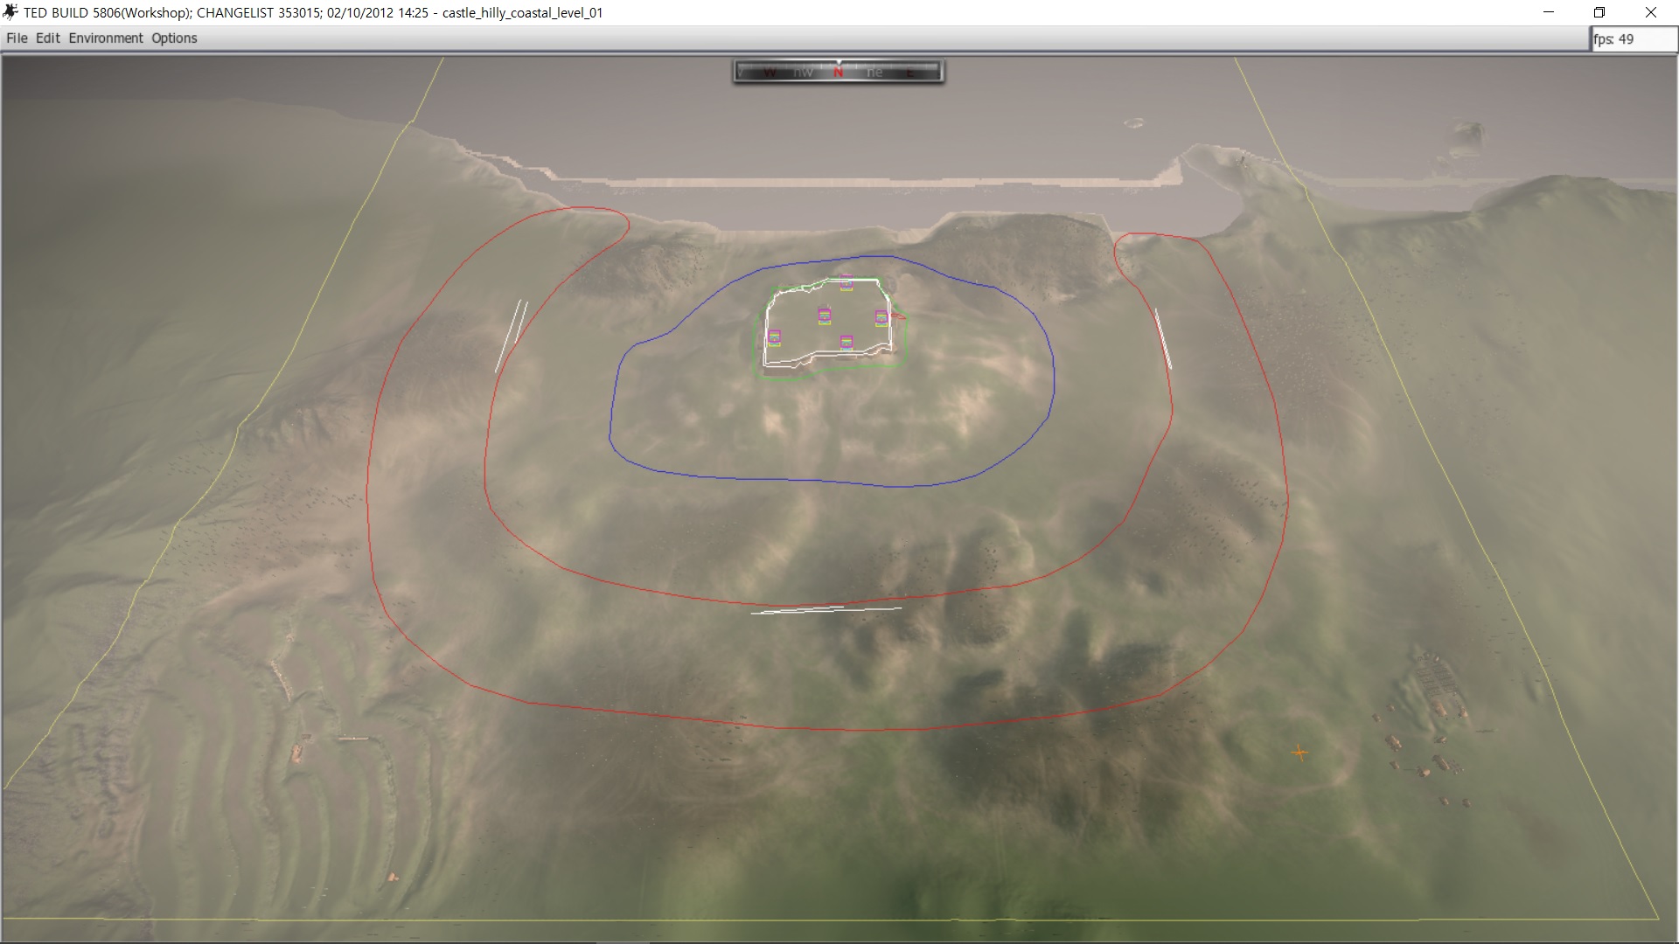Open the Options menu

(174, 38)
